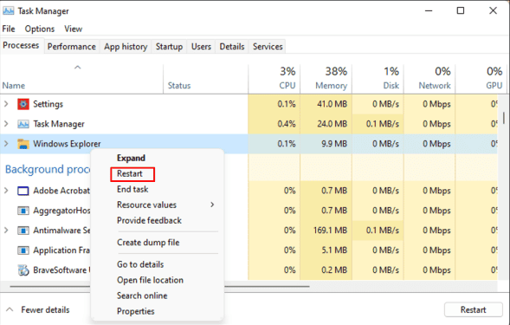Click the 9.9 MB memory value
The height and width of the screenshot is (325, 510).
[x=334, y=144]
